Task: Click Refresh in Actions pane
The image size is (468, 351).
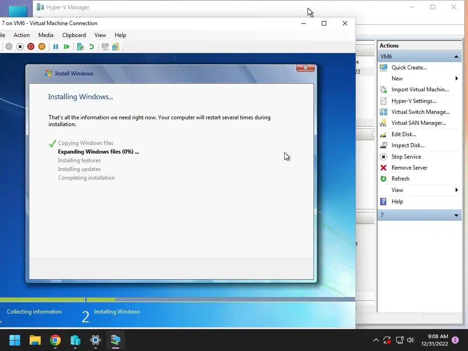Action: pos(400,179)
